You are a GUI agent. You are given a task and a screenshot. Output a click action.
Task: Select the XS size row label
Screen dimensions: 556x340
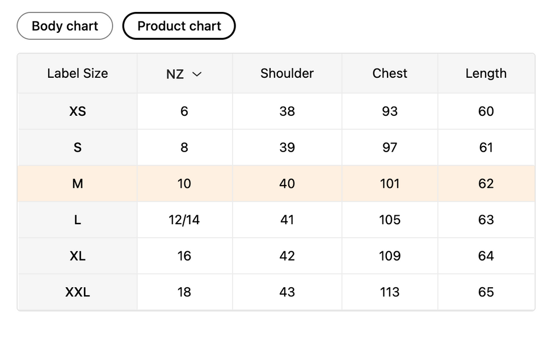click(x=77, y=111)
